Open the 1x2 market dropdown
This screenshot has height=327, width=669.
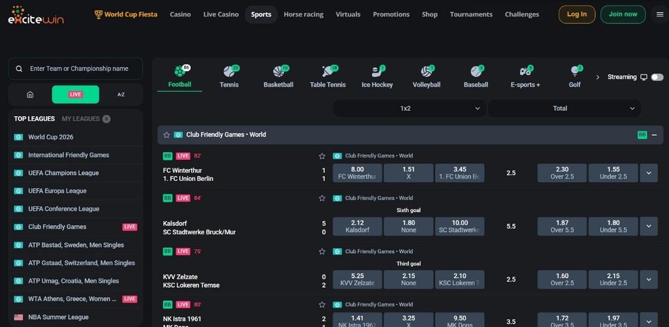tap(410, 108)
